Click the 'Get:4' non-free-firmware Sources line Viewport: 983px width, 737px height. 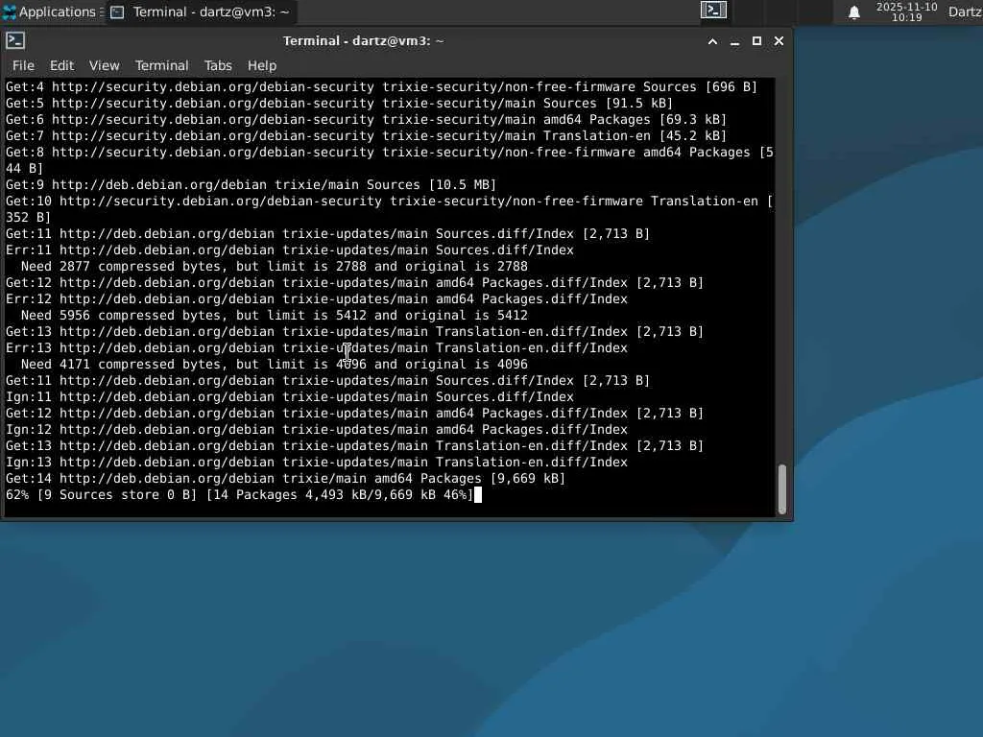click(381, 87)
